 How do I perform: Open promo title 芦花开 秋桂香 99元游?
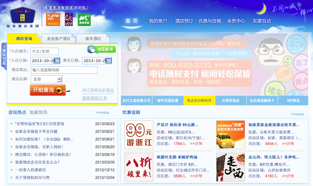(x=177, y=125)
